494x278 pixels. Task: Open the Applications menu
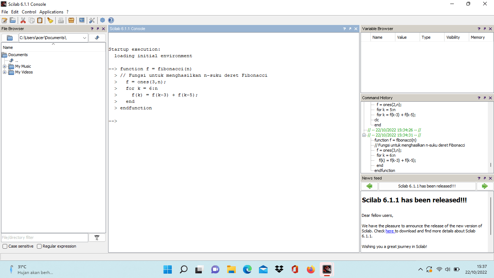51,12
